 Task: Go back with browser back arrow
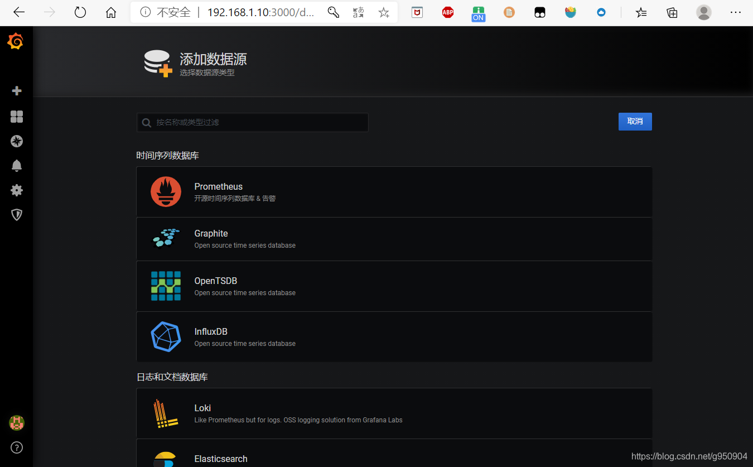(19, 12)
